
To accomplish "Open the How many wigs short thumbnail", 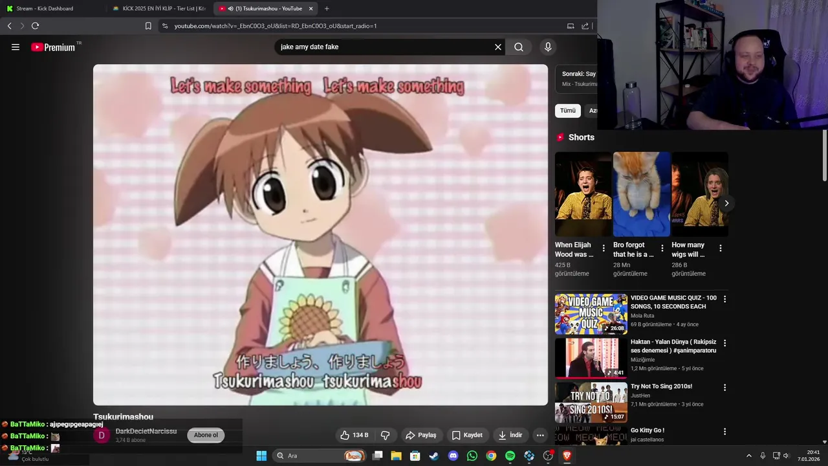I will click(x=699, y=194).
